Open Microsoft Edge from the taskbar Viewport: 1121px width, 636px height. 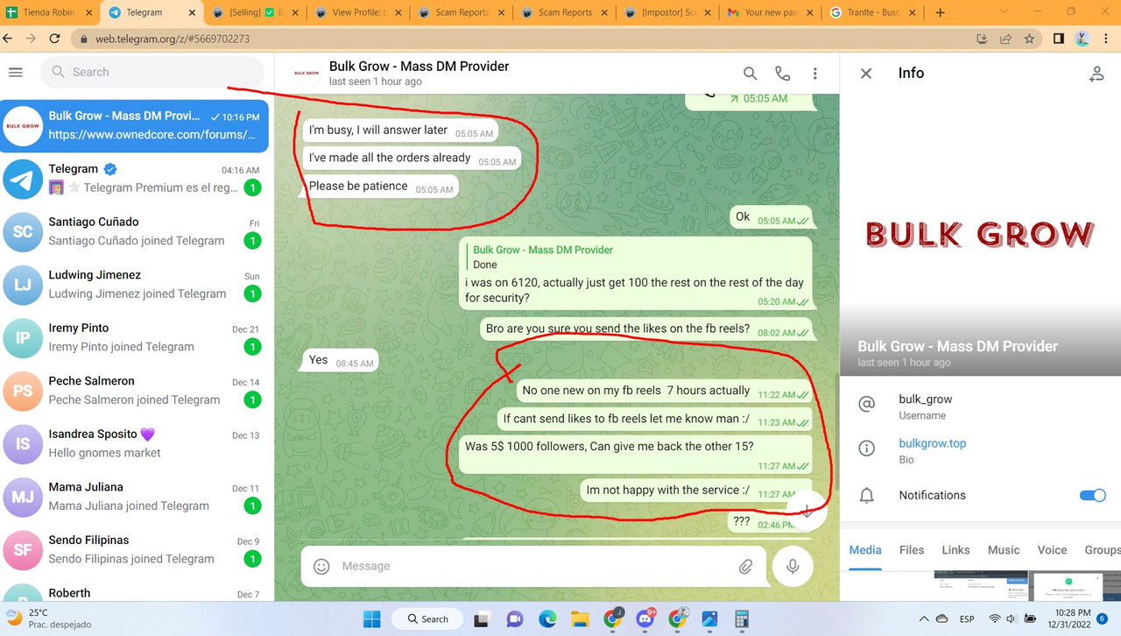547,618
